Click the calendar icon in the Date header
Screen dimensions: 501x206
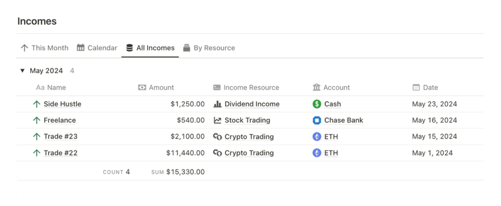(416, 88)
